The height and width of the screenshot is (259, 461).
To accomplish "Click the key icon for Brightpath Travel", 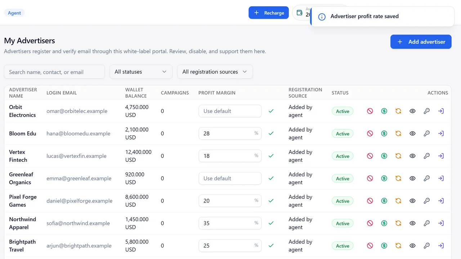I will coord(427,246).
